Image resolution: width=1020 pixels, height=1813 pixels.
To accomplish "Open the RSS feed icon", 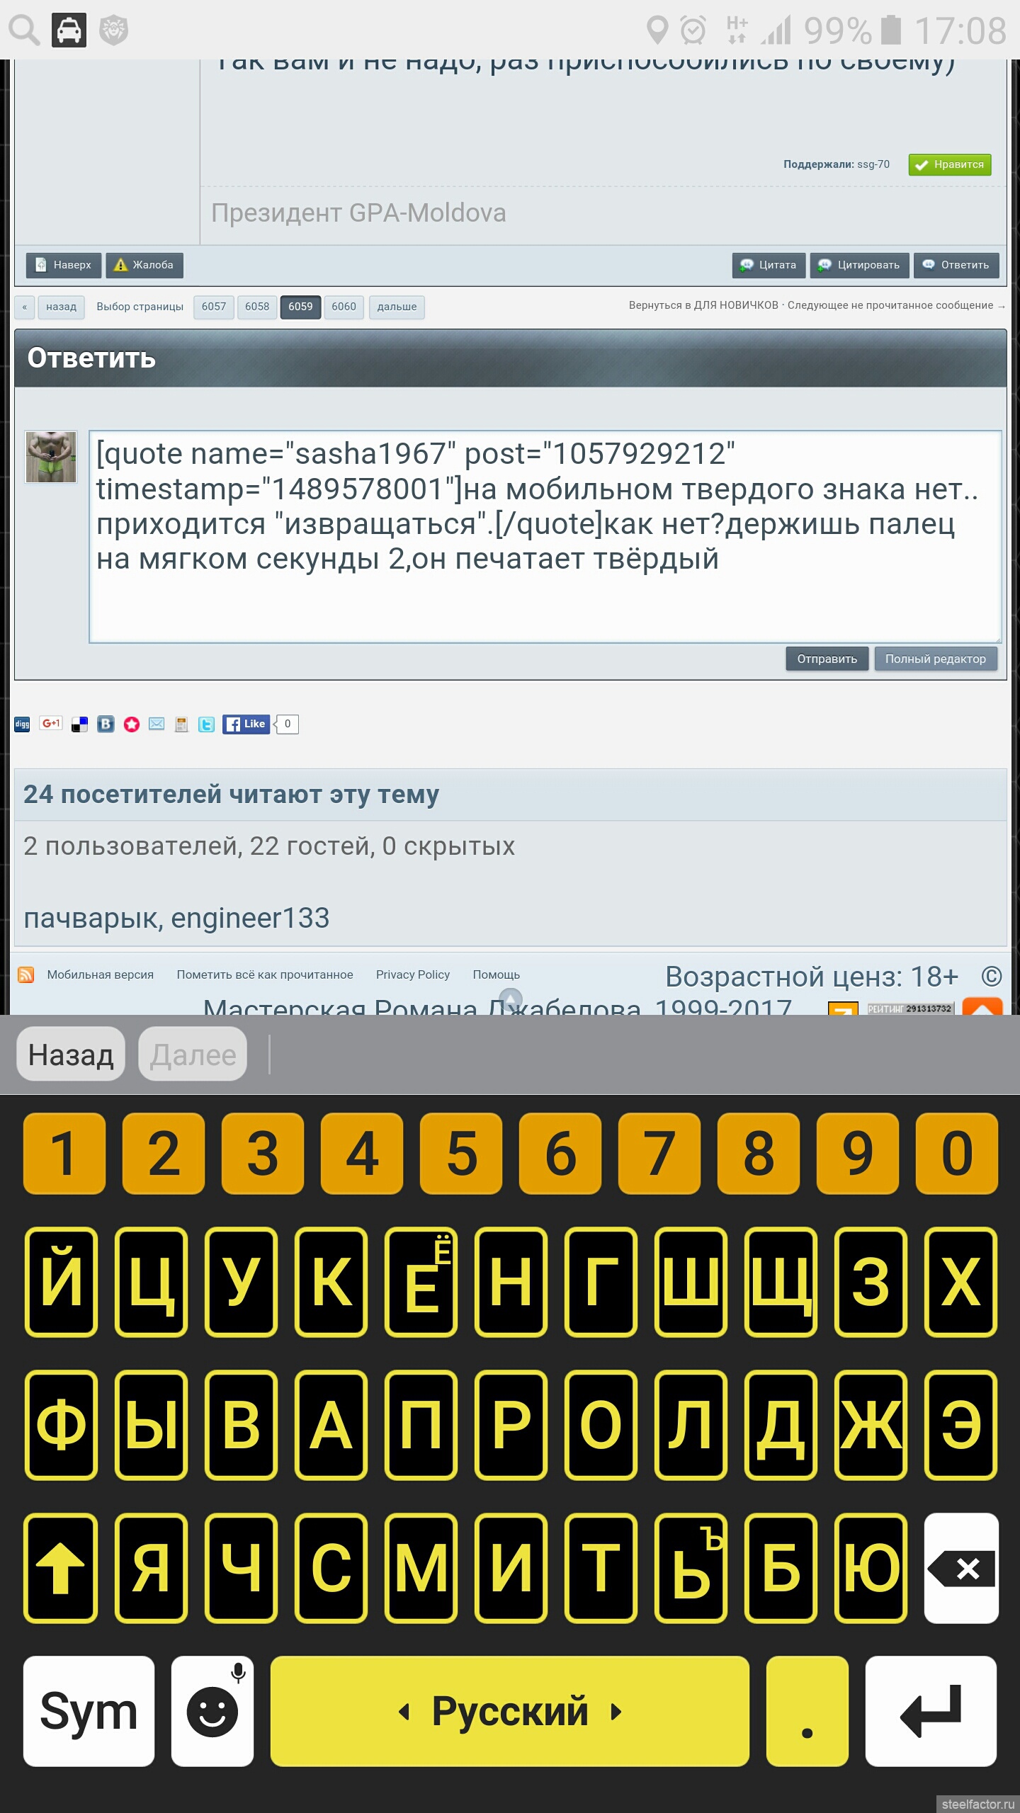I will pyautogui.click(x=26, y=974).
